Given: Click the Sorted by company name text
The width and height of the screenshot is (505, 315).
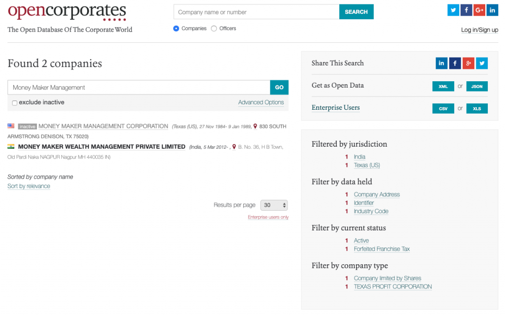Looking at the screenshot, I should pos(40,177).
